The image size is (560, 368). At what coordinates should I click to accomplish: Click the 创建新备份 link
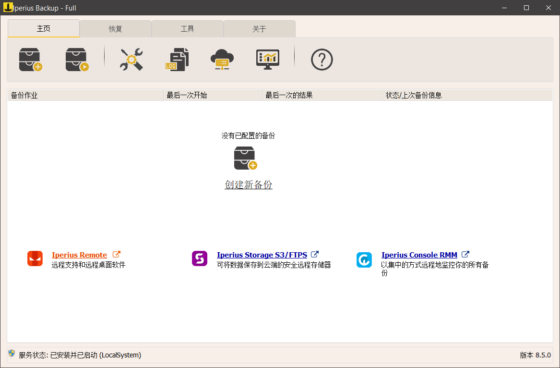tap(249, 184)
